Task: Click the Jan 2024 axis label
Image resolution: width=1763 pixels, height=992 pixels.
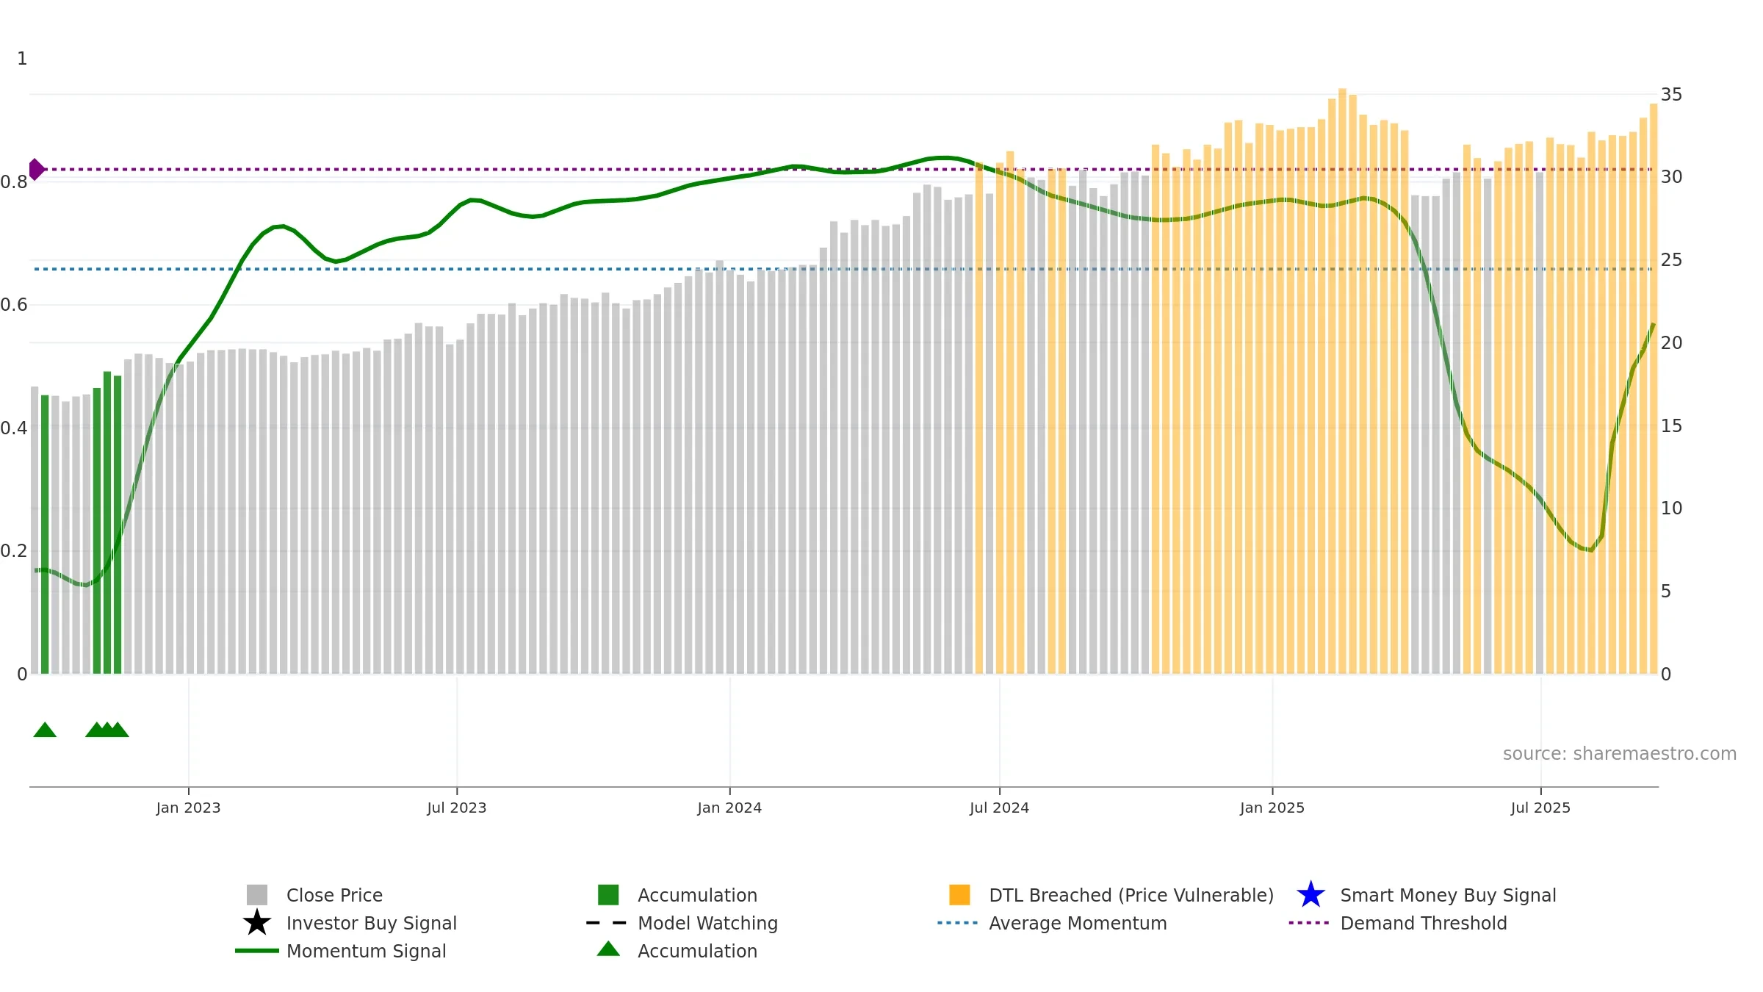Action: (729, 808)
